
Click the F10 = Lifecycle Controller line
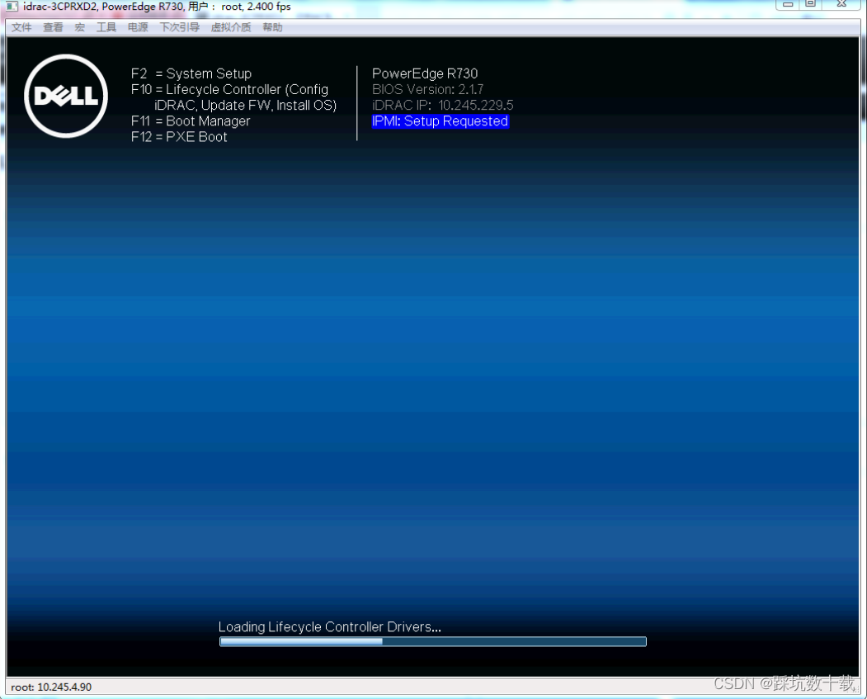[x=229, y=89]
